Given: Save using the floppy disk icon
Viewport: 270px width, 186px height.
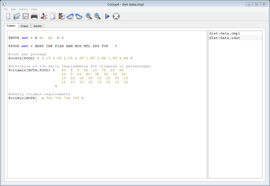Looking at the screenshot, I should pos(26,16).
